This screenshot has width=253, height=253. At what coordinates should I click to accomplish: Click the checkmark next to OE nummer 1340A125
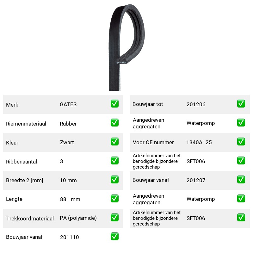point(241,142)
